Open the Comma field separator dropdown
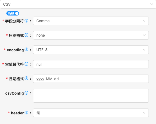Image resolution: width=156 pixels, height=124 pixels. tap(91, 21)
